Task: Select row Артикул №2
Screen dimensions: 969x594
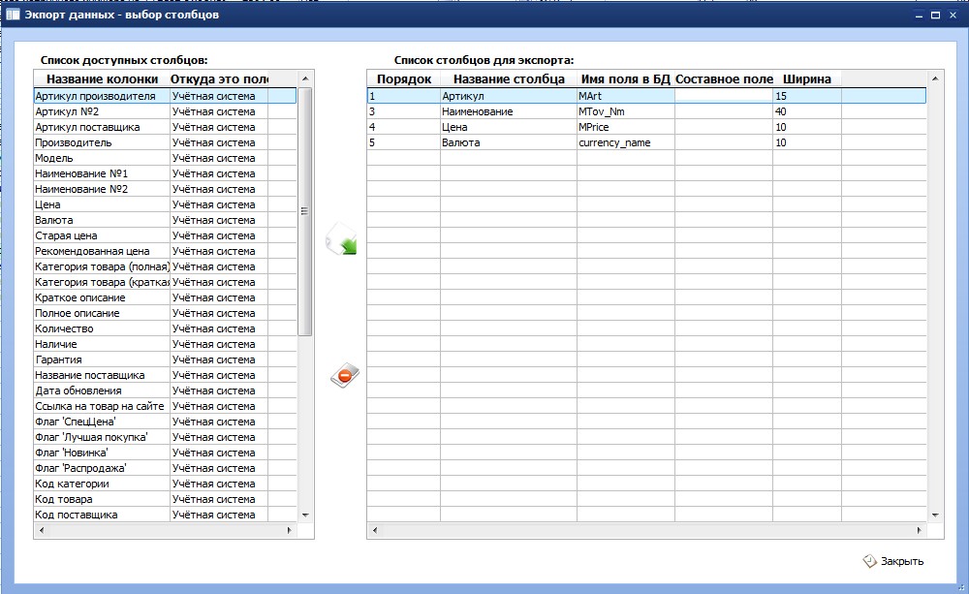Action: tap(165, 111)
